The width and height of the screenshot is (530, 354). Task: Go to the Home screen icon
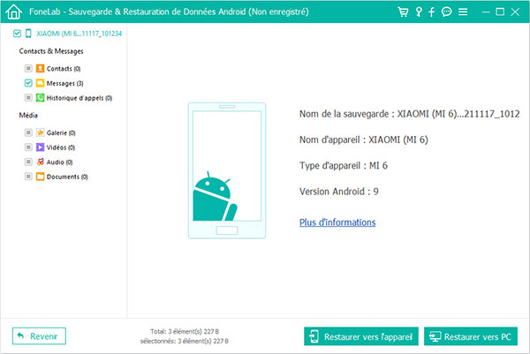(13, 11)
